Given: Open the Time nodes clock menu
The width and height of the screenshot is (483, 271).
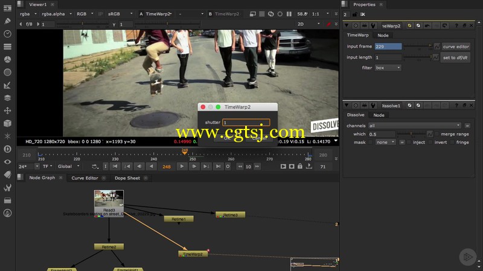Looking at the screenshot, I should click(7, 34).
